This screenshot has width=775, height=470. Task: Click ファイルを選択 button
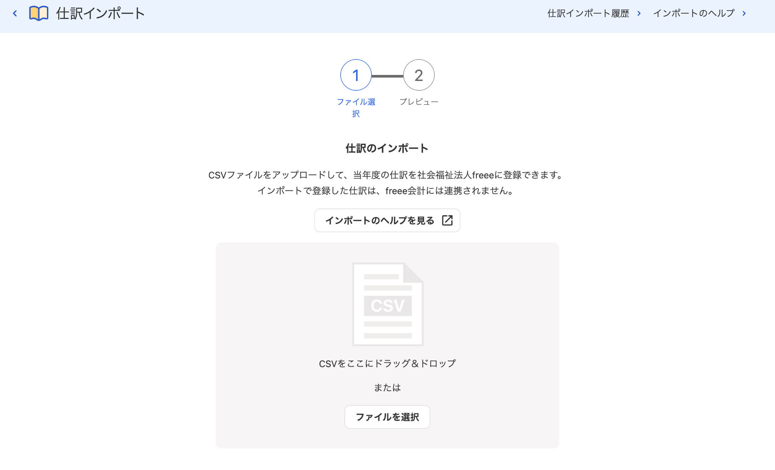[x=387, y=417]
